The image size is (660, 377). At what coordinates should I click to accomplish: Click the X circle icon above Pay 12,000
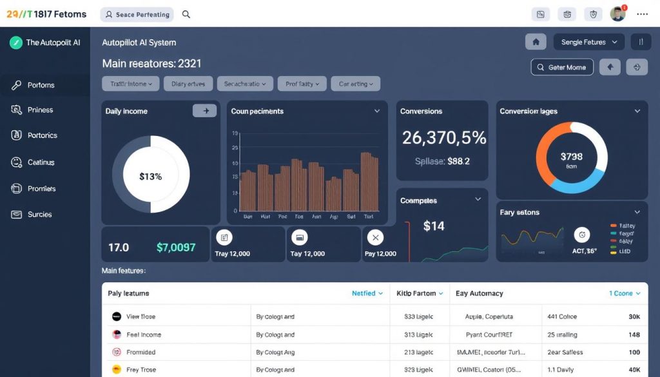pyautogui.click(x=375, y=238)
